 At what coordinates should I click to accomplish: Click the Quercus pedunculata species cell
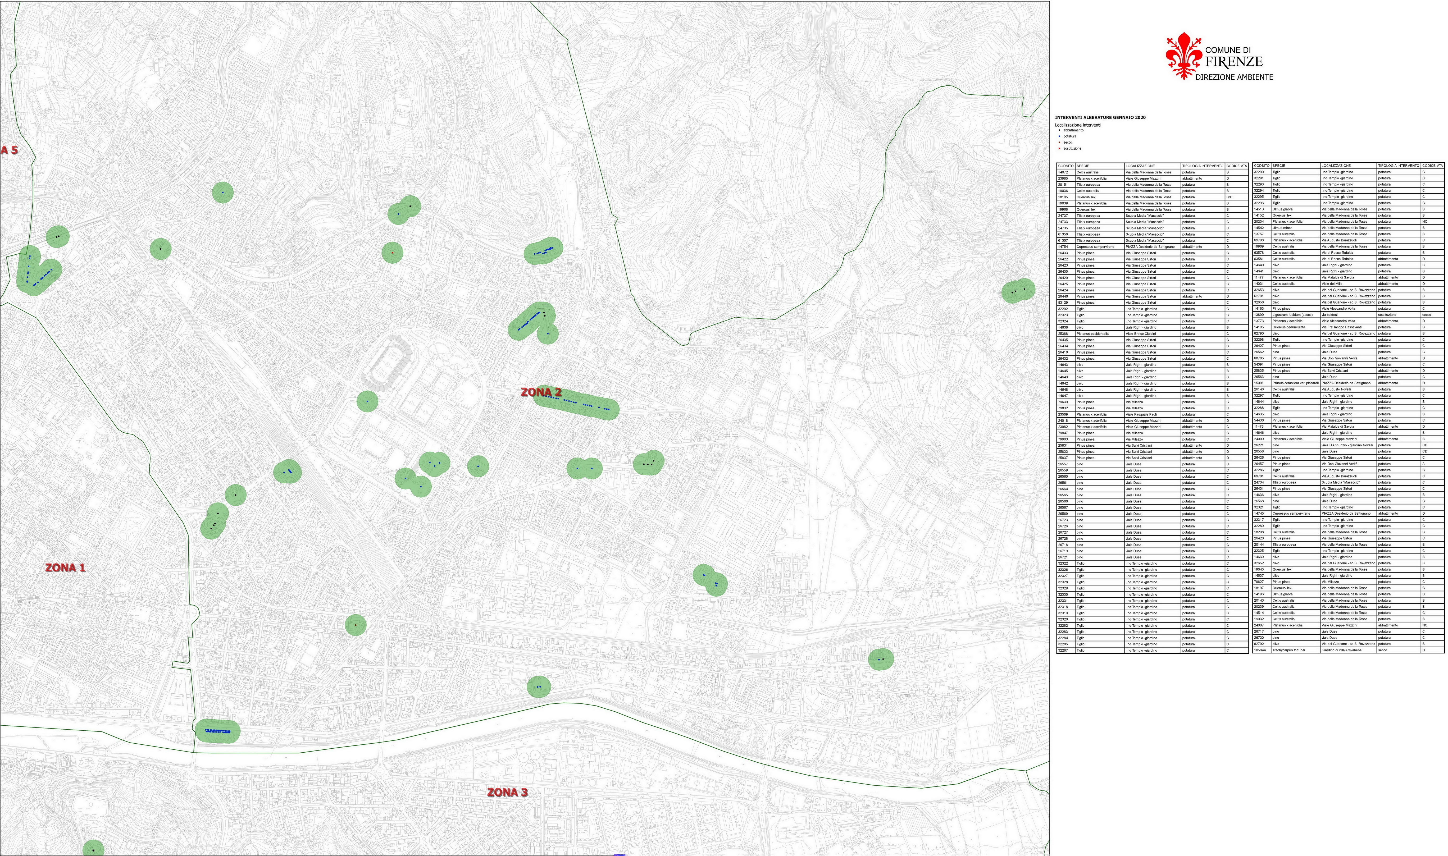(x=1296, y=328)
